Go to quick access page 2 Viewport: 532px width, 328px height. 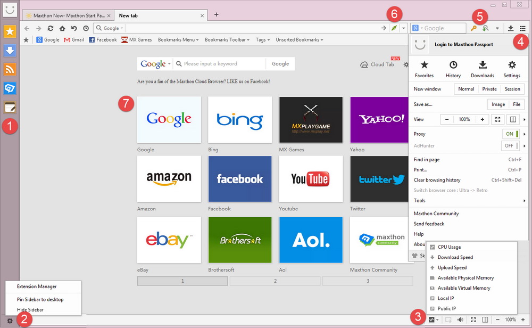[275, 281]
